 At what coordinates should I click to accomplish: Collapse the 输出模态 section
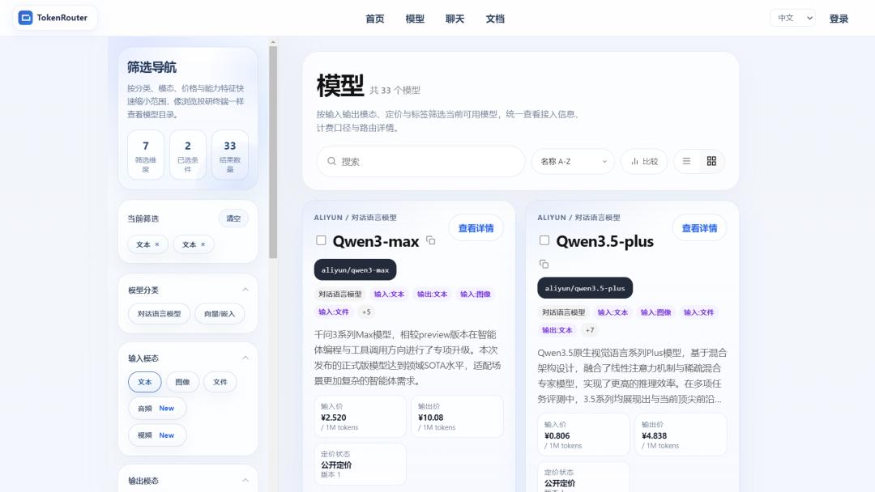[x=245, y=481]
